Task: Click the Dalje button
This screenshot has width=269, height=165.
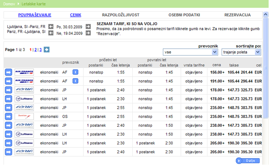Action: 248,160
